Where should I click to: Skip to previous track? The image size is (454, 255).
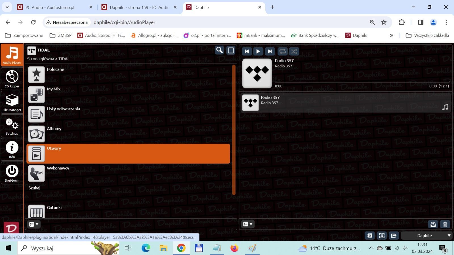click(x=247, y=51)
